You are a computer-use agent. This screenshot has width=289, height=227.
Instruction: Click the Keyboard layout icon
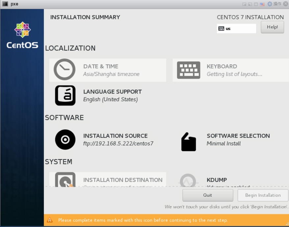click(188, 70)
